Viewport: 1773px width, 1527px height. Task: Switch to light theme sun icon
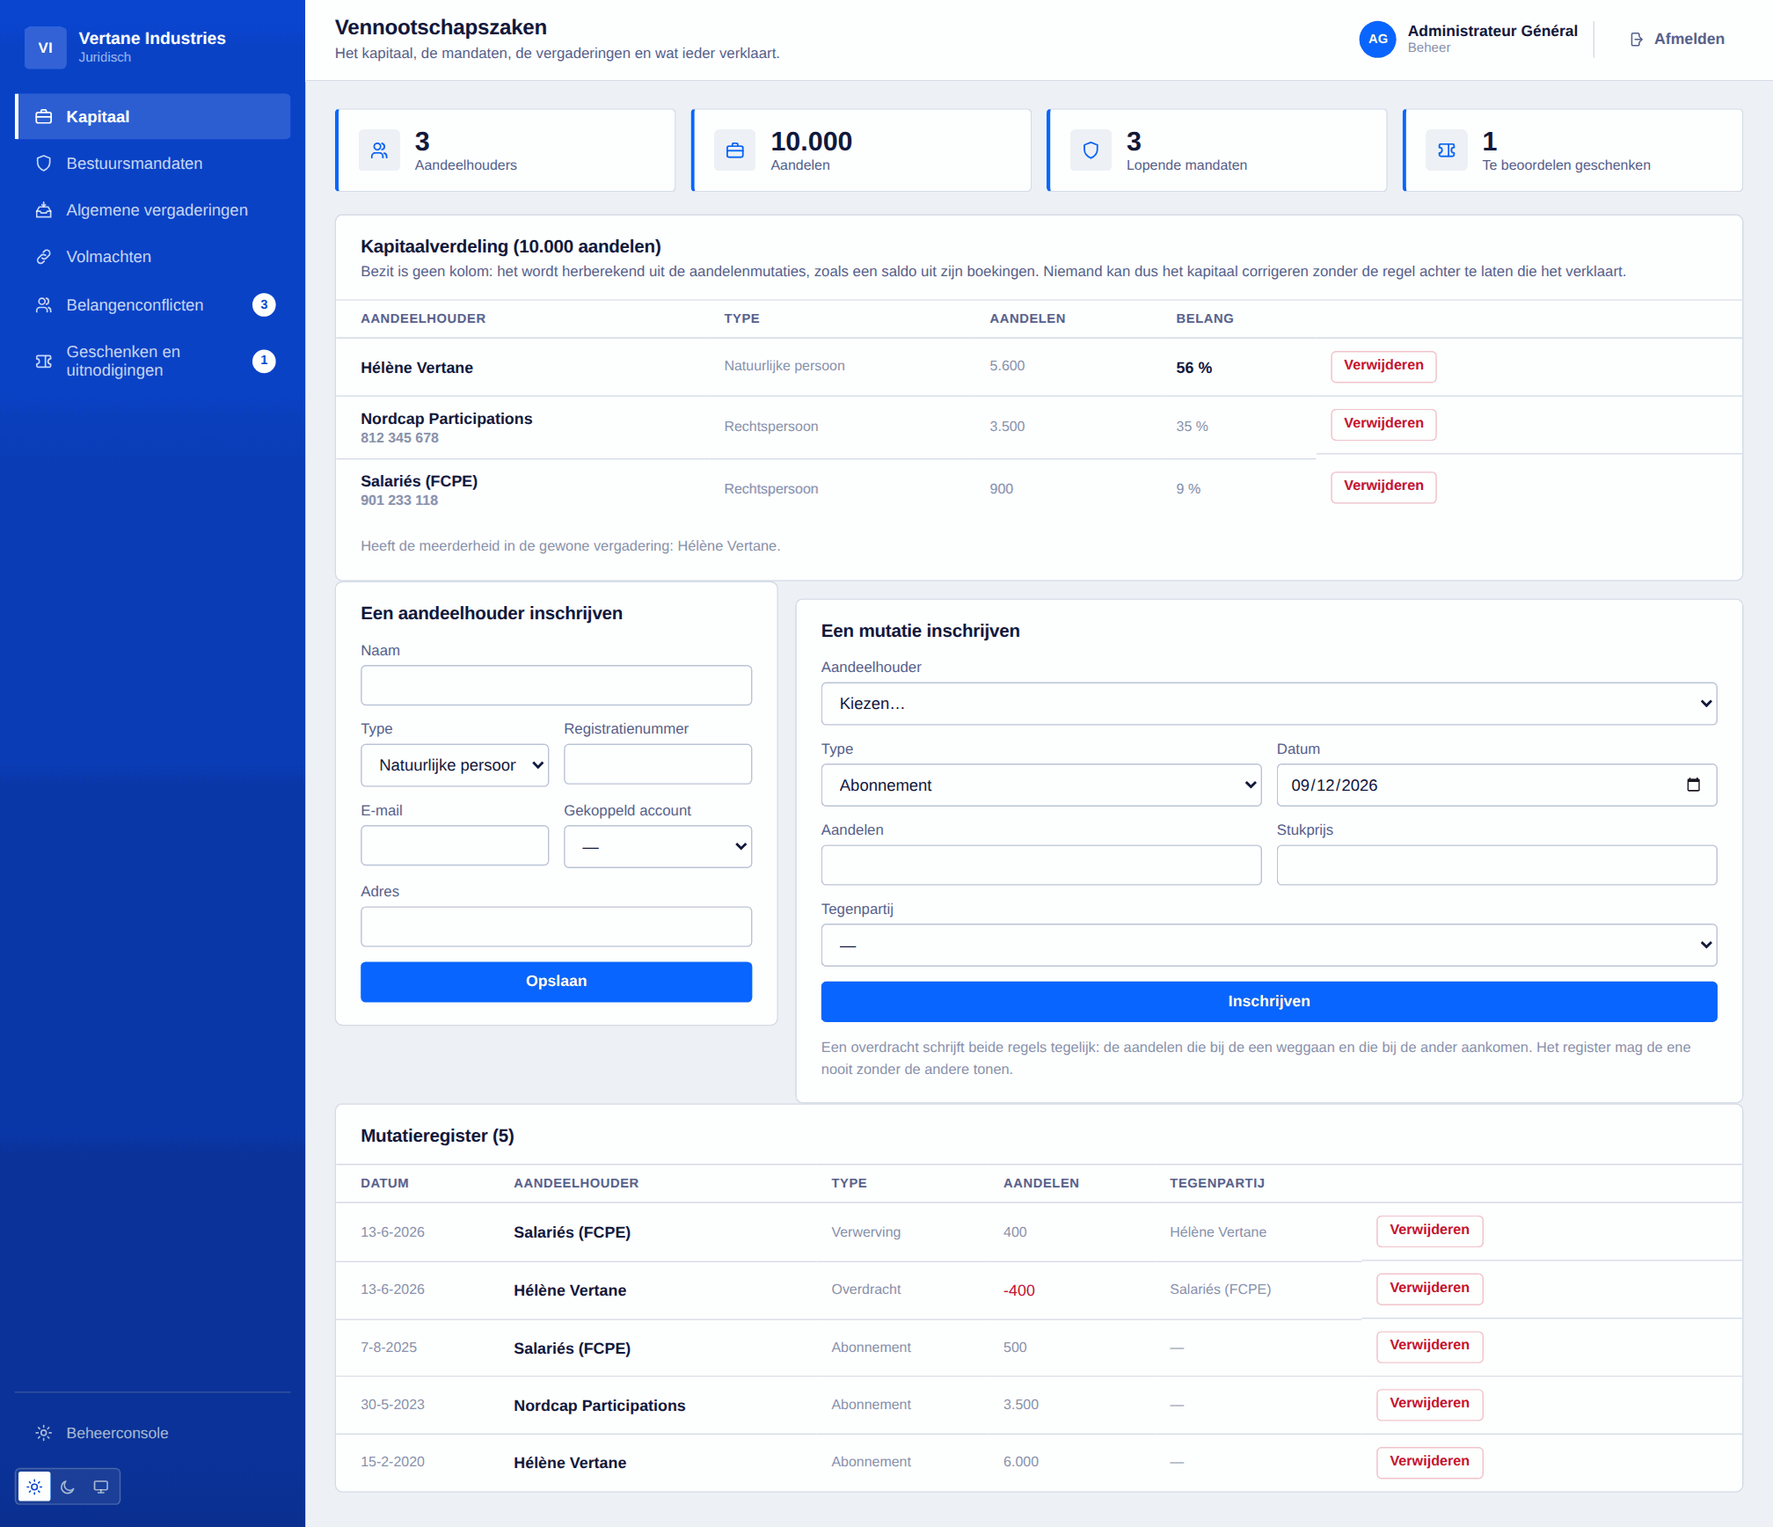coord(34,1487)
